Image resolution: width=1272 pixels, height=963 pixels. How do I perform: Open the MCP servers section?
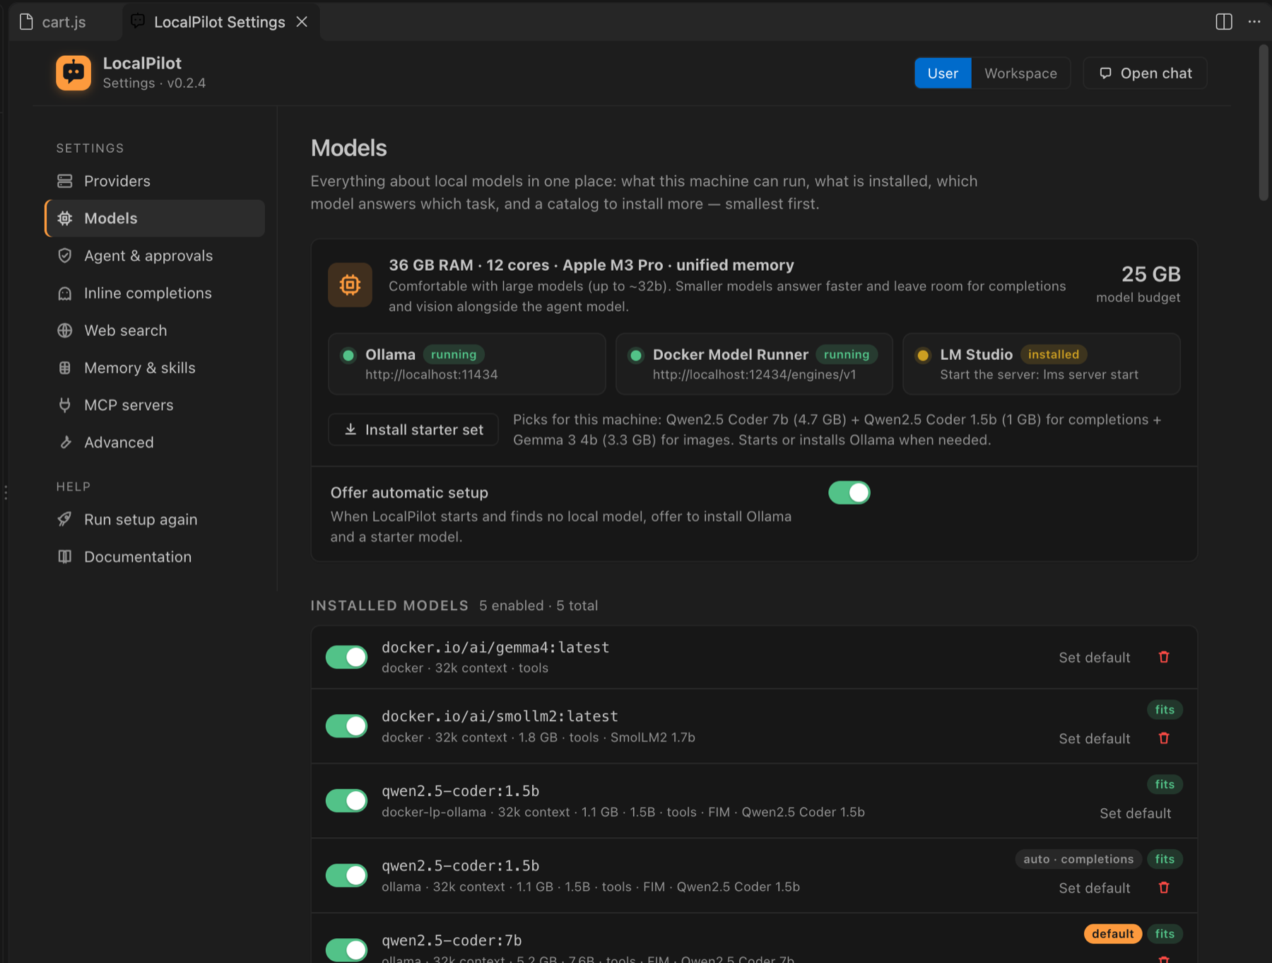click(x=155, y=405)
